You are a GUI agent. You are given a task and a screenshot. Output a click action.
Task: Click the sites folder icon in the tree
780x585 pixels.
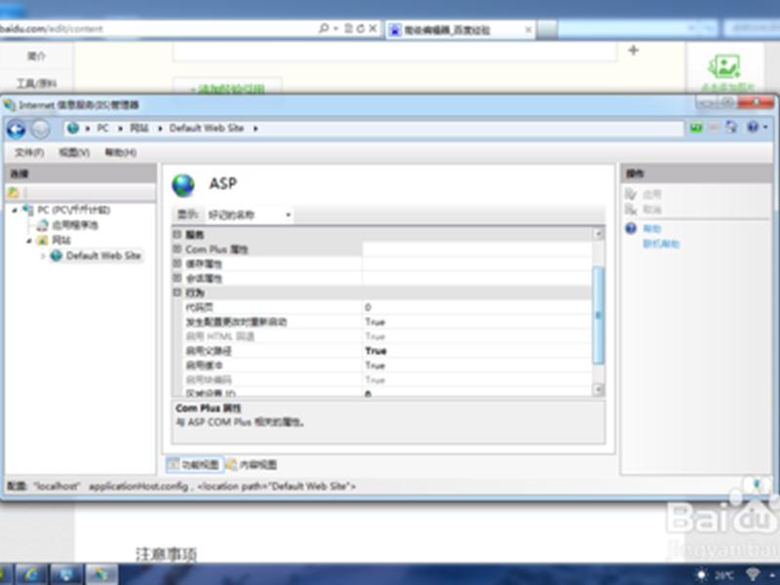coord(43,240)
